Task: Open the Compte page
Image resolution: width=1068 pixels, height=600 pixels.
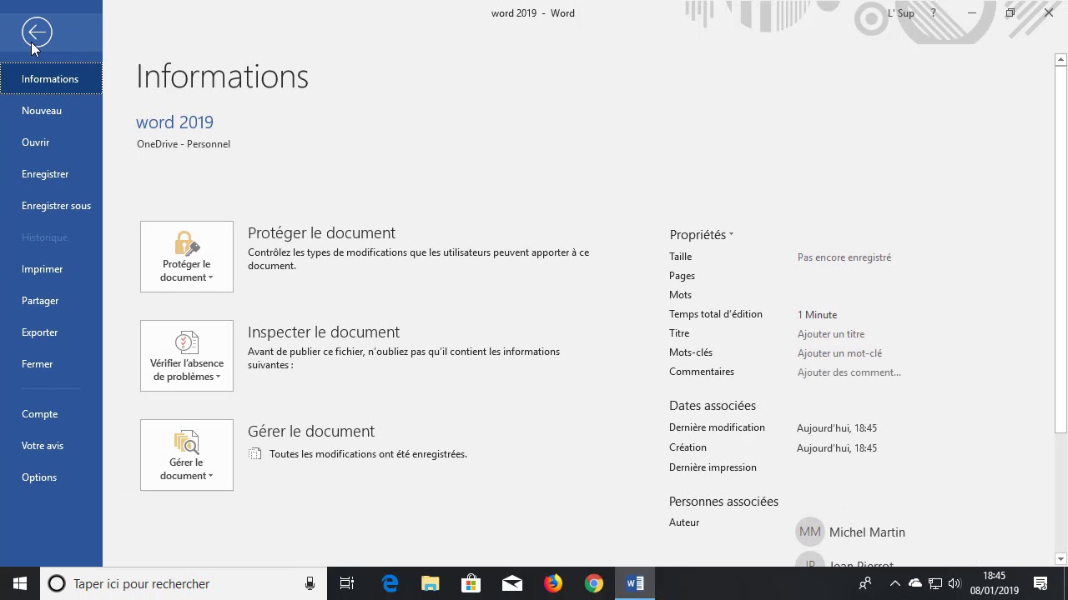Action: (x=51, y=414)
